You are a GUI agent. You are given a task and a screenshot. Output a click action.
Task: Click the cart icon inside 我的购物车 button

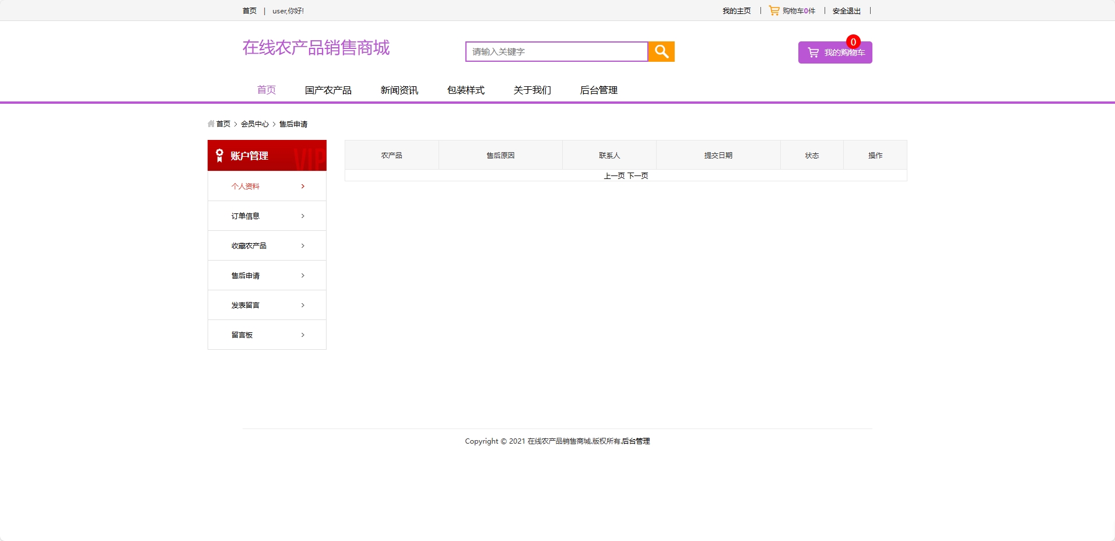coord(812,52)
